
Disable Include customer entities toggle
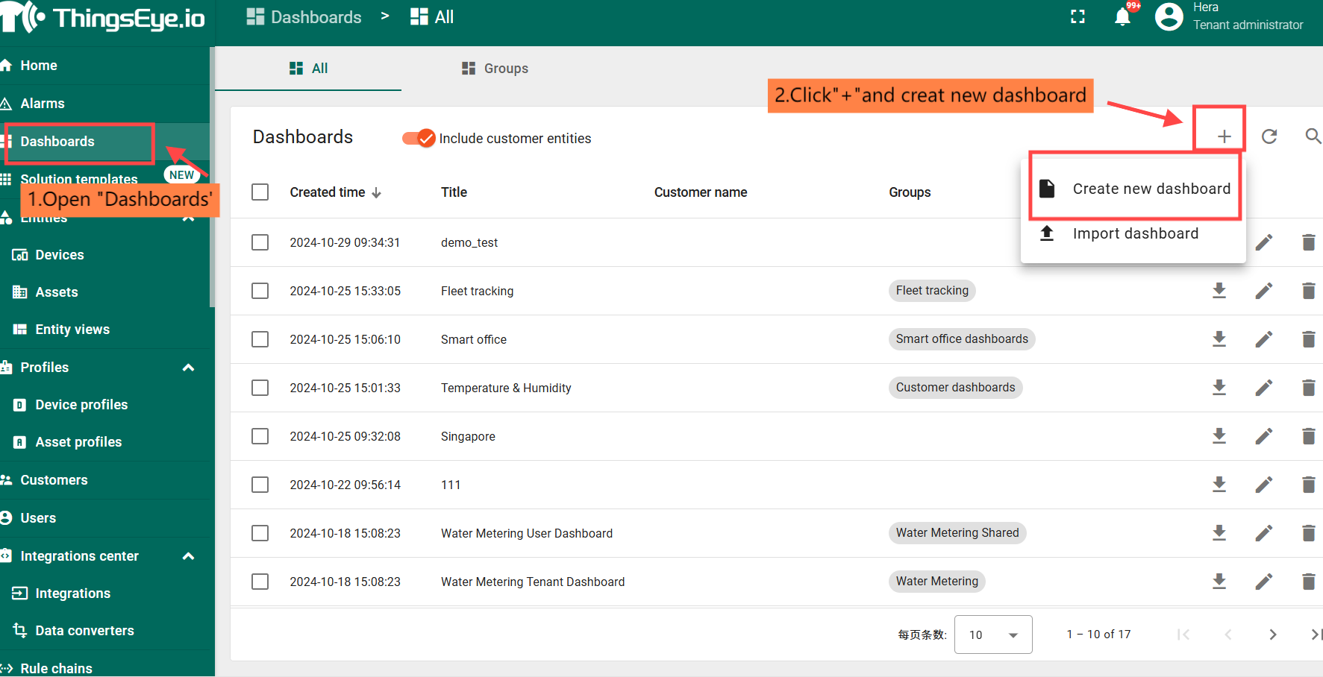419,139
